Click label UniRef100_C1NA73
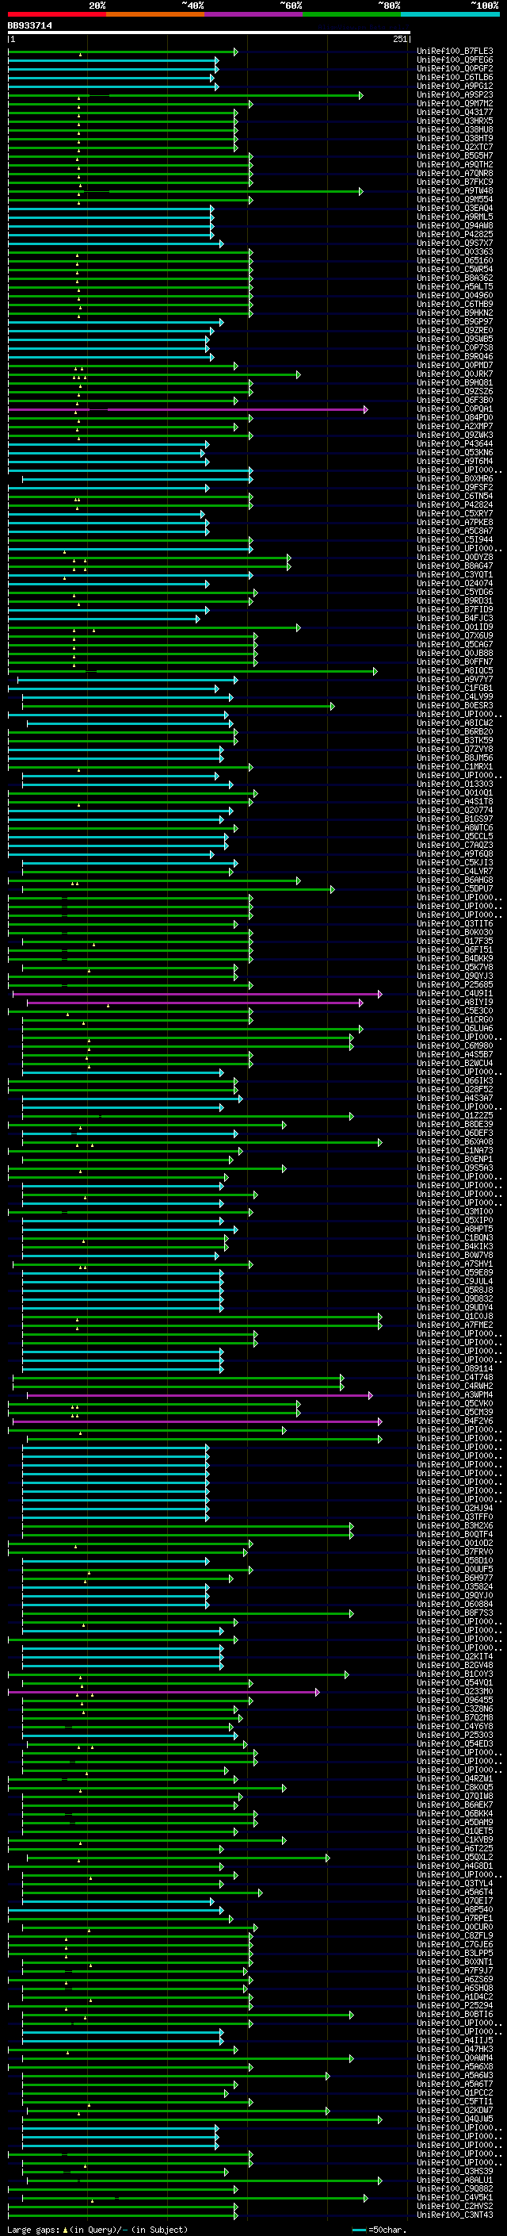507x2236 pixels. coord(455,1151)
